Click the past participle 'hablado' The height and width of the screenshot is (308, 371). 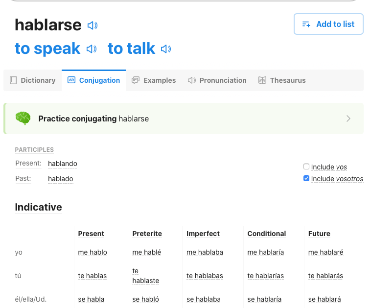click(61, 179)
